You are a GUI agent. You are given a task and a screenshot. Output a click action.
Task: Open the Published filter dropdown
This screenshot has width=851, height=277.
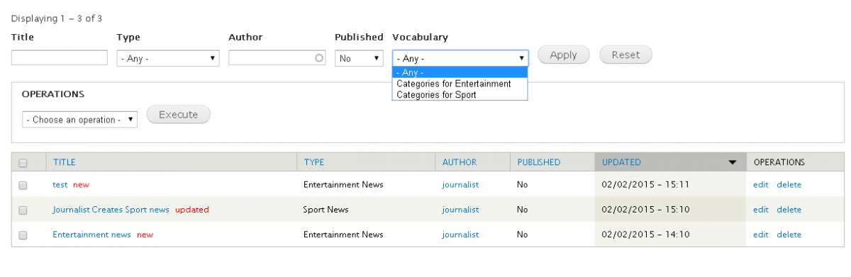coord(360,59)
